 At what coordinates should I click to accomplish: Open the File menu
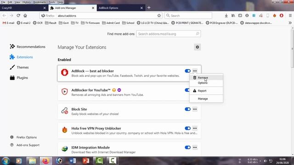click(3, 2)
